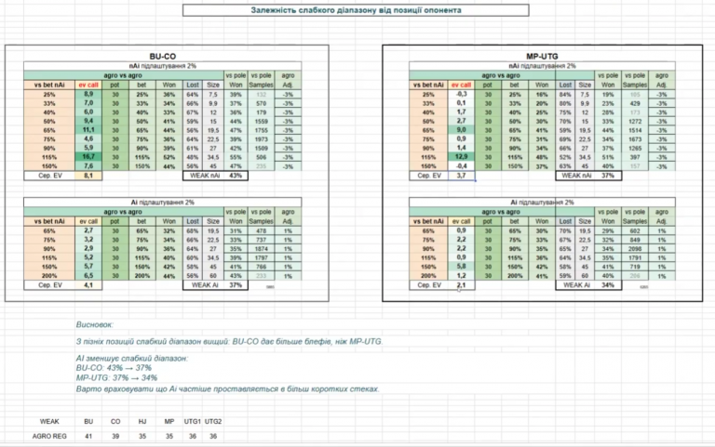Select the BU-CO nAi Сер. EV value 8,1

point(88,176)
